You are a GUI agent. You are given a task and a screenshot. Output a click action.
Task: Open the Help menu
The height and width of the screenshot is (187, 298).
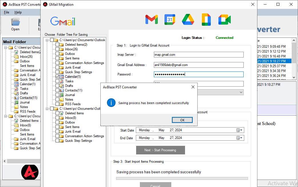(18, 12)
